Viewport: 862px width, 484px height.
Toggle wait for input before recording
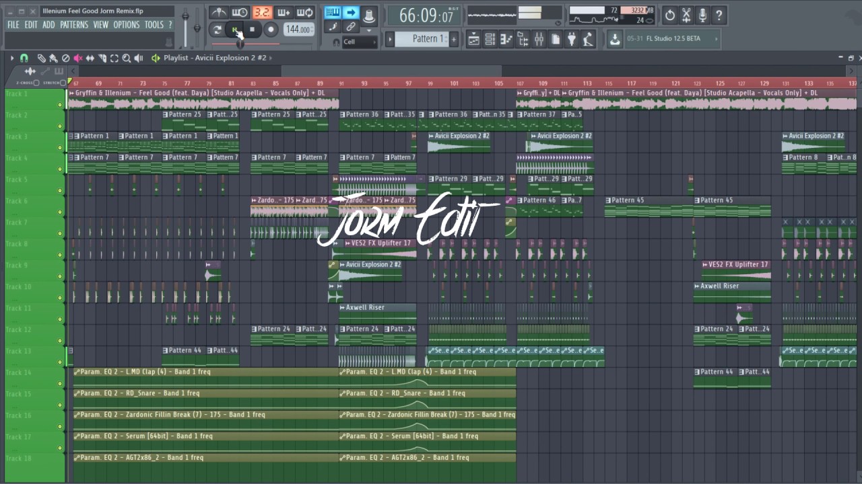coord(239,12)
